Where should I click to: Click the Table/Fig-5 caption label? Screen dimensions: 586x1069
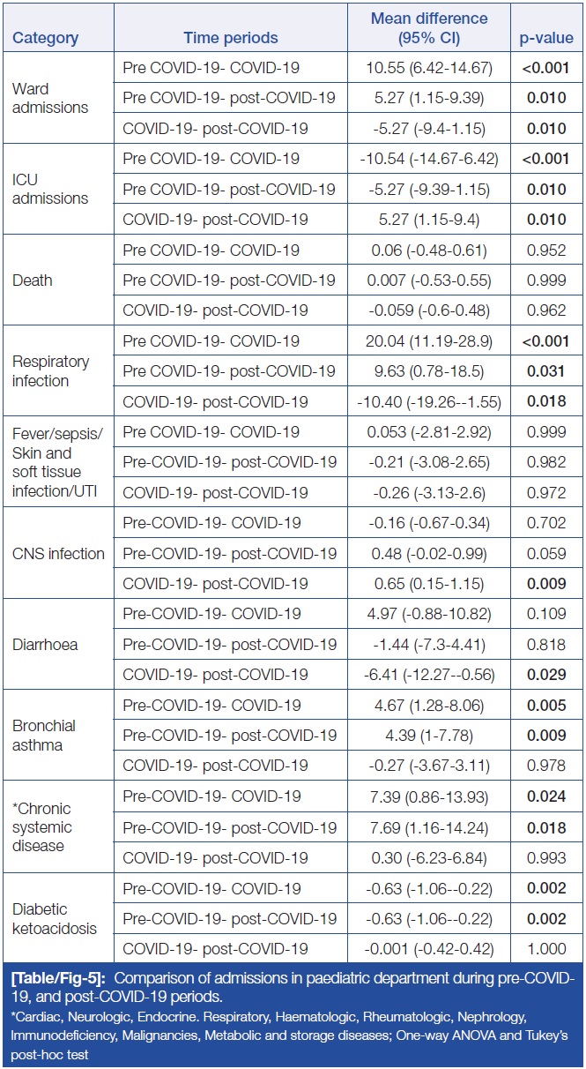[x=57, y=979]
